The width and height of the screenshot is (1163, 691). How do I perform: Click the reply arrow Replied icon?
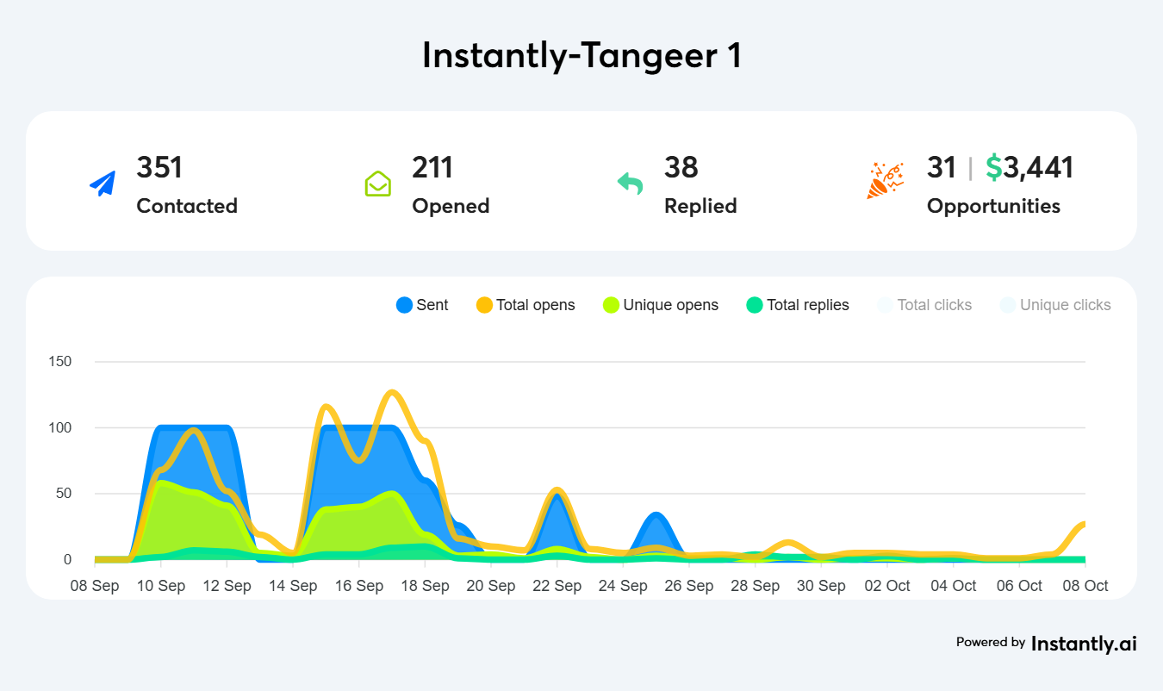point(630,184)
